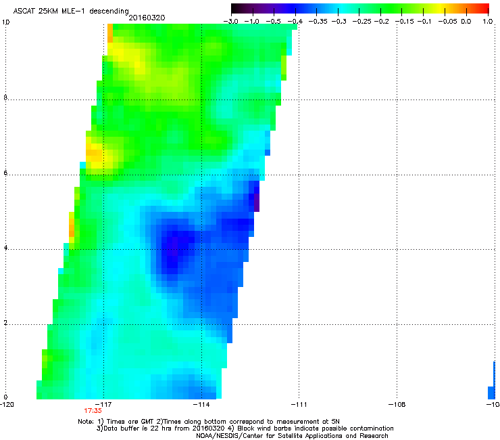The image size is (500, 440).
Task: Click the colorbar label -0.05
Action: (447, 22)
